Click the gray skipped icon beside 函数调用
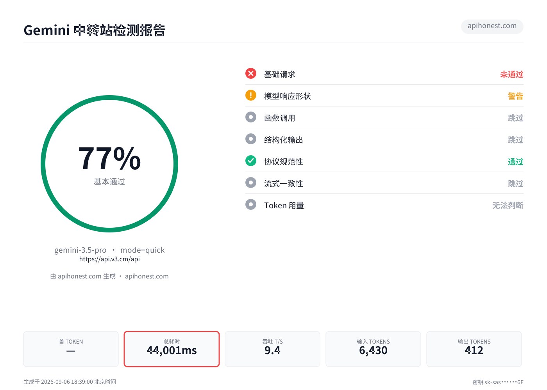Screen dimensions: 547x390 point(251,117)
